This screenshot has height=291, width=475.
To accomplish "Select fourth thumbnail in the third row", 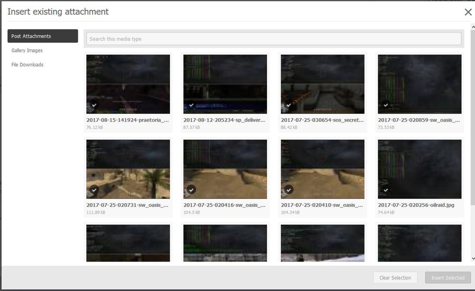I will tap(419, 243).
